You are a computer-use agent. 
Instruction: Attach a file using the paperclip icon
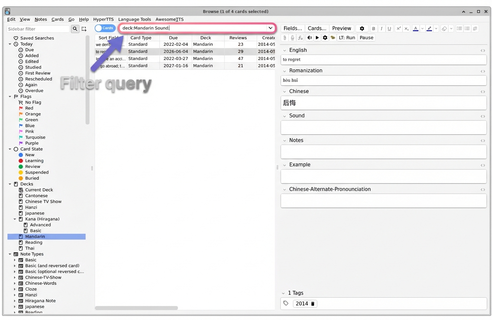pos(284,37)
